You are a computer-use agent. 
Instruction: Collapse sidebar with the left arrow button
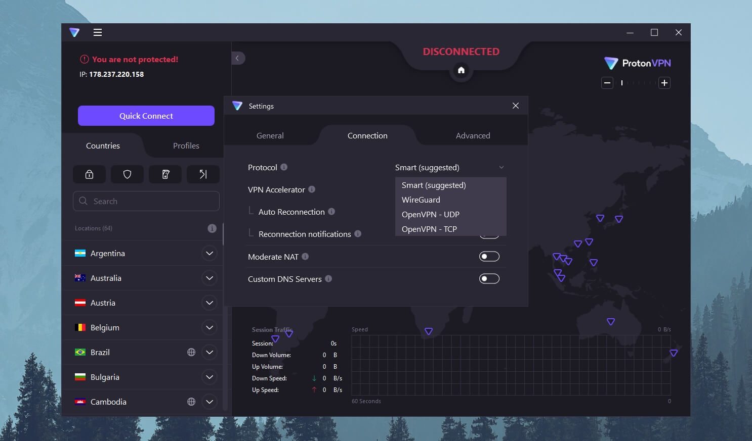coord(238,58)
